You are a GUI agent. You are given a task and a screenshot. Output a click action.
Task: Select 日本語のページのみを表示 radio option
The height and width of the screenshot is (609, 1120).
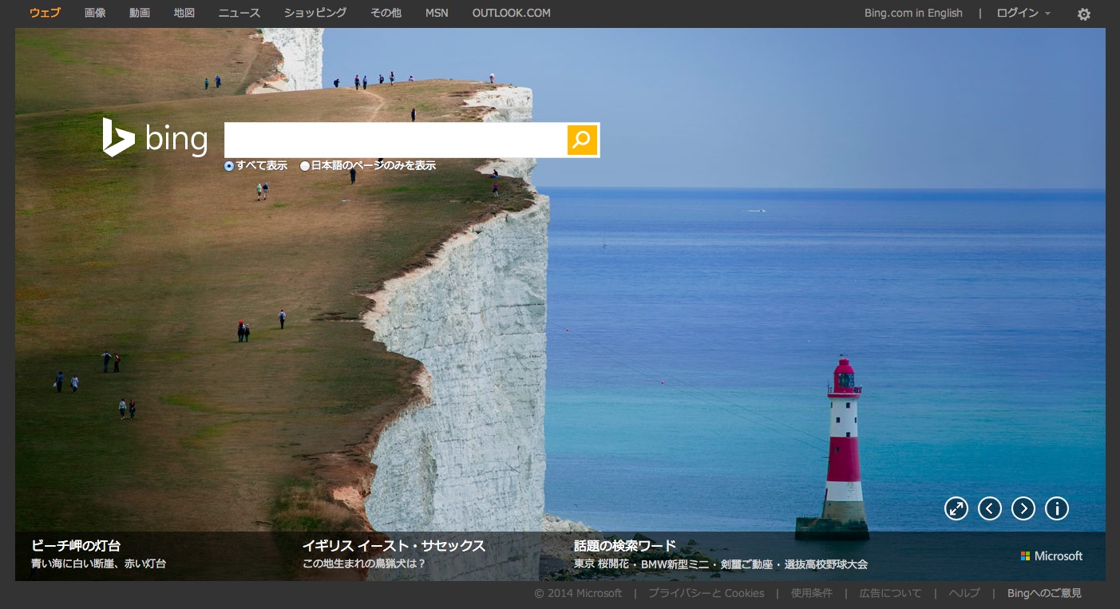point(305,166)
